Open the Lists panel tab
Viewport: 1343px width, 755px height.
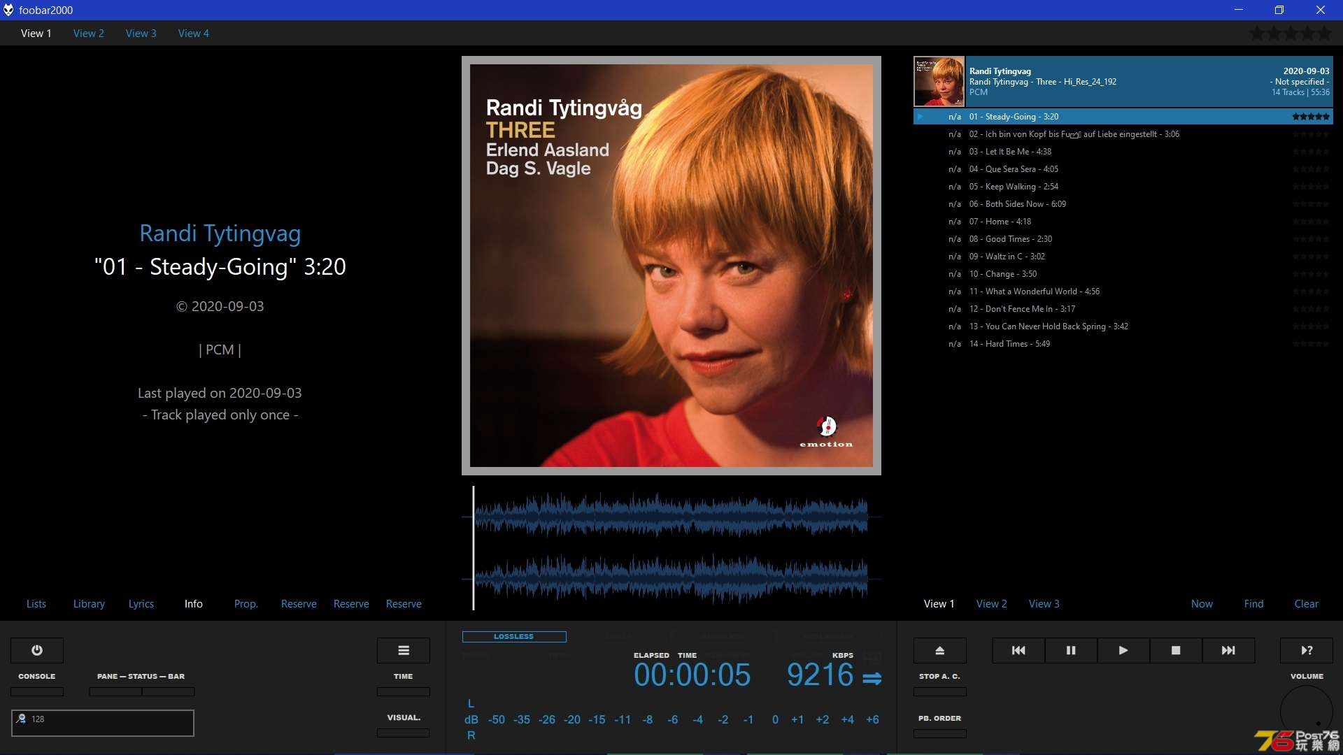36,603
